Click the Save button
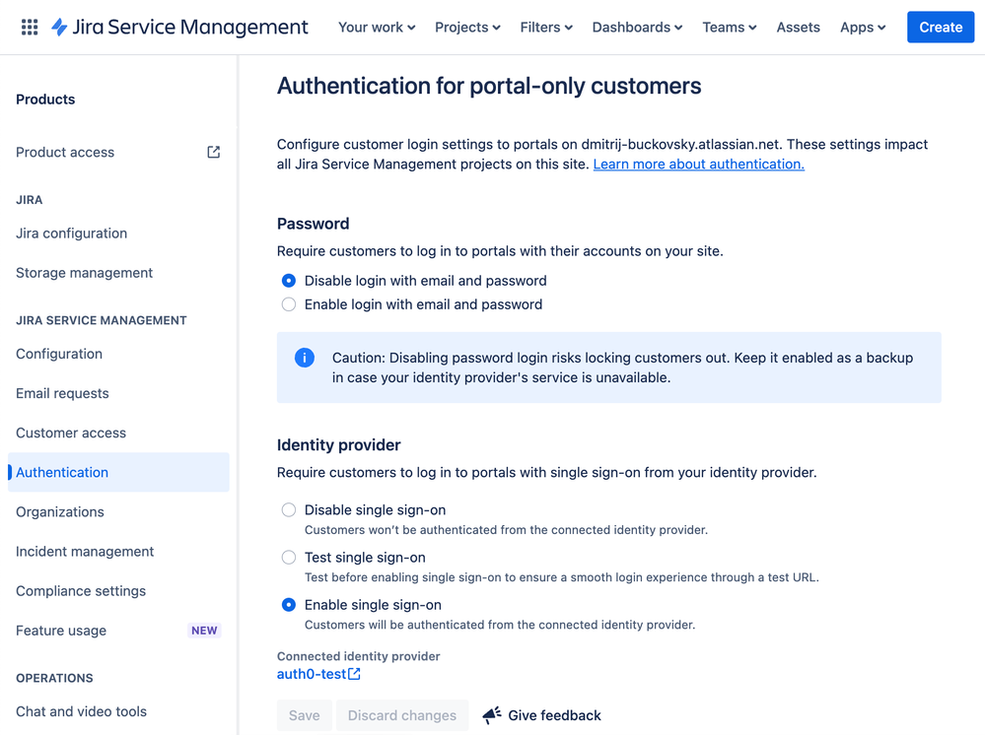The height and width of the screenshot is (735, 985). (304, 715)
